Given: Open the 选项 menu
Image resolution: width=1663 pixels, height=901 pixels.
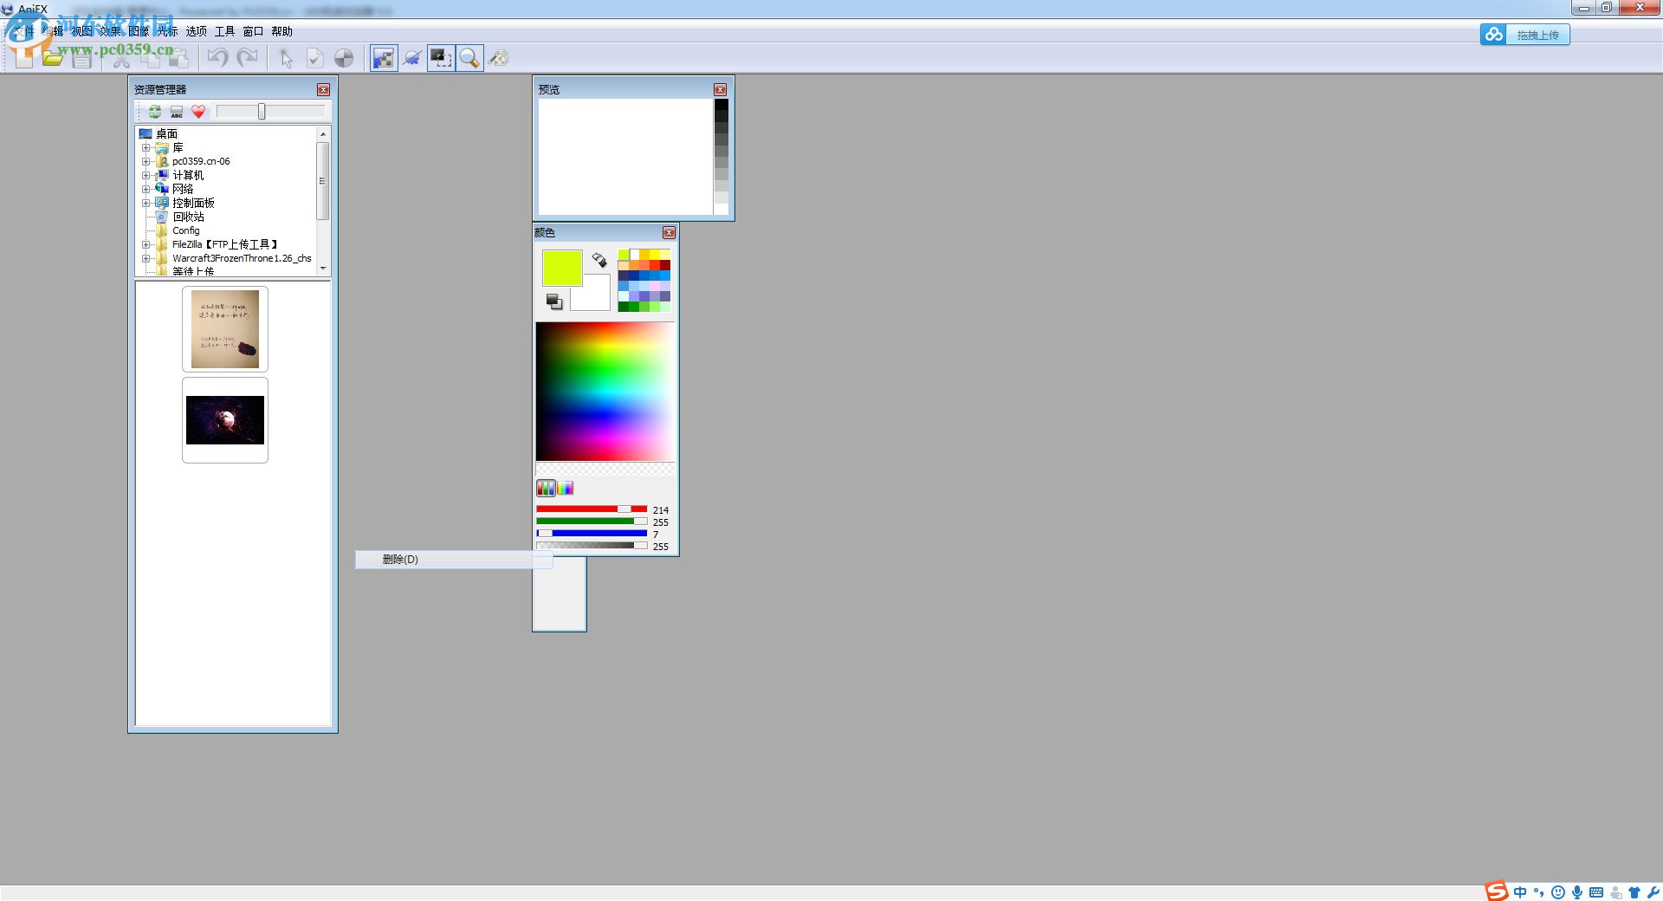Looking at the screenshot, I should point(196,31).
